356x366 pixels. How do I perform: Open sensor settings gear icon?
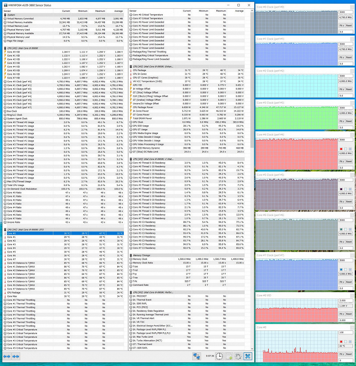coord(238,356)
